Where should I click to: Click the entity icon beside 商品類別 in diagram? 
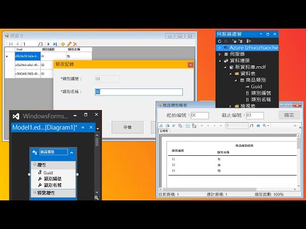tap(35, 152)
